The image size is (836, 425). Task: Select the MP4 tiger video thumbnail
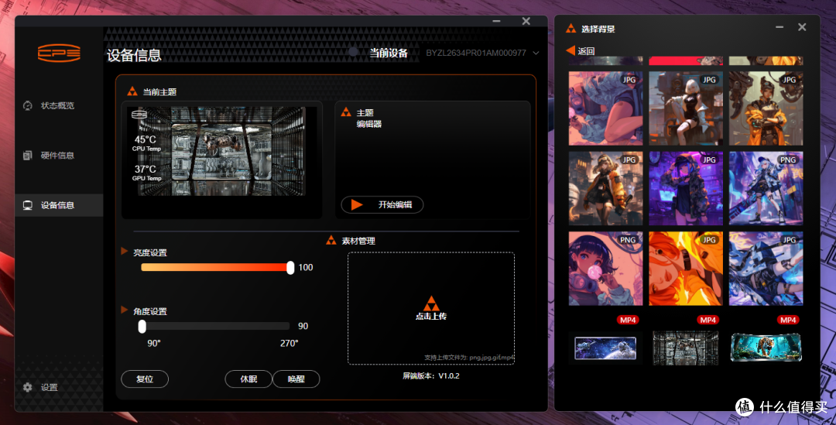(766, 347)
